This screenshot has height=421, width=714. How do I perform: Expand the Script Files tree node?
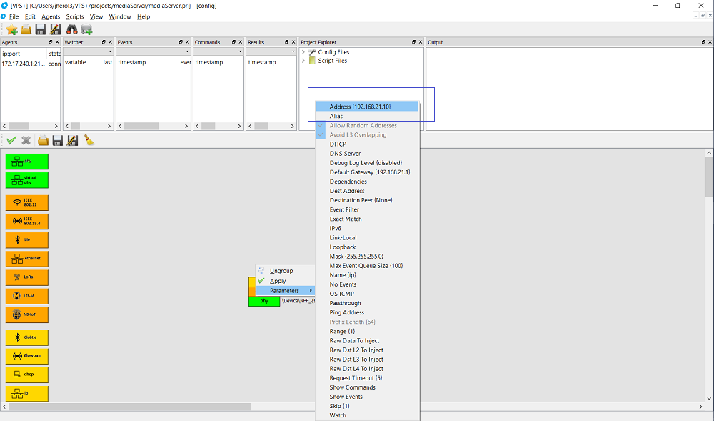[303, 61]
